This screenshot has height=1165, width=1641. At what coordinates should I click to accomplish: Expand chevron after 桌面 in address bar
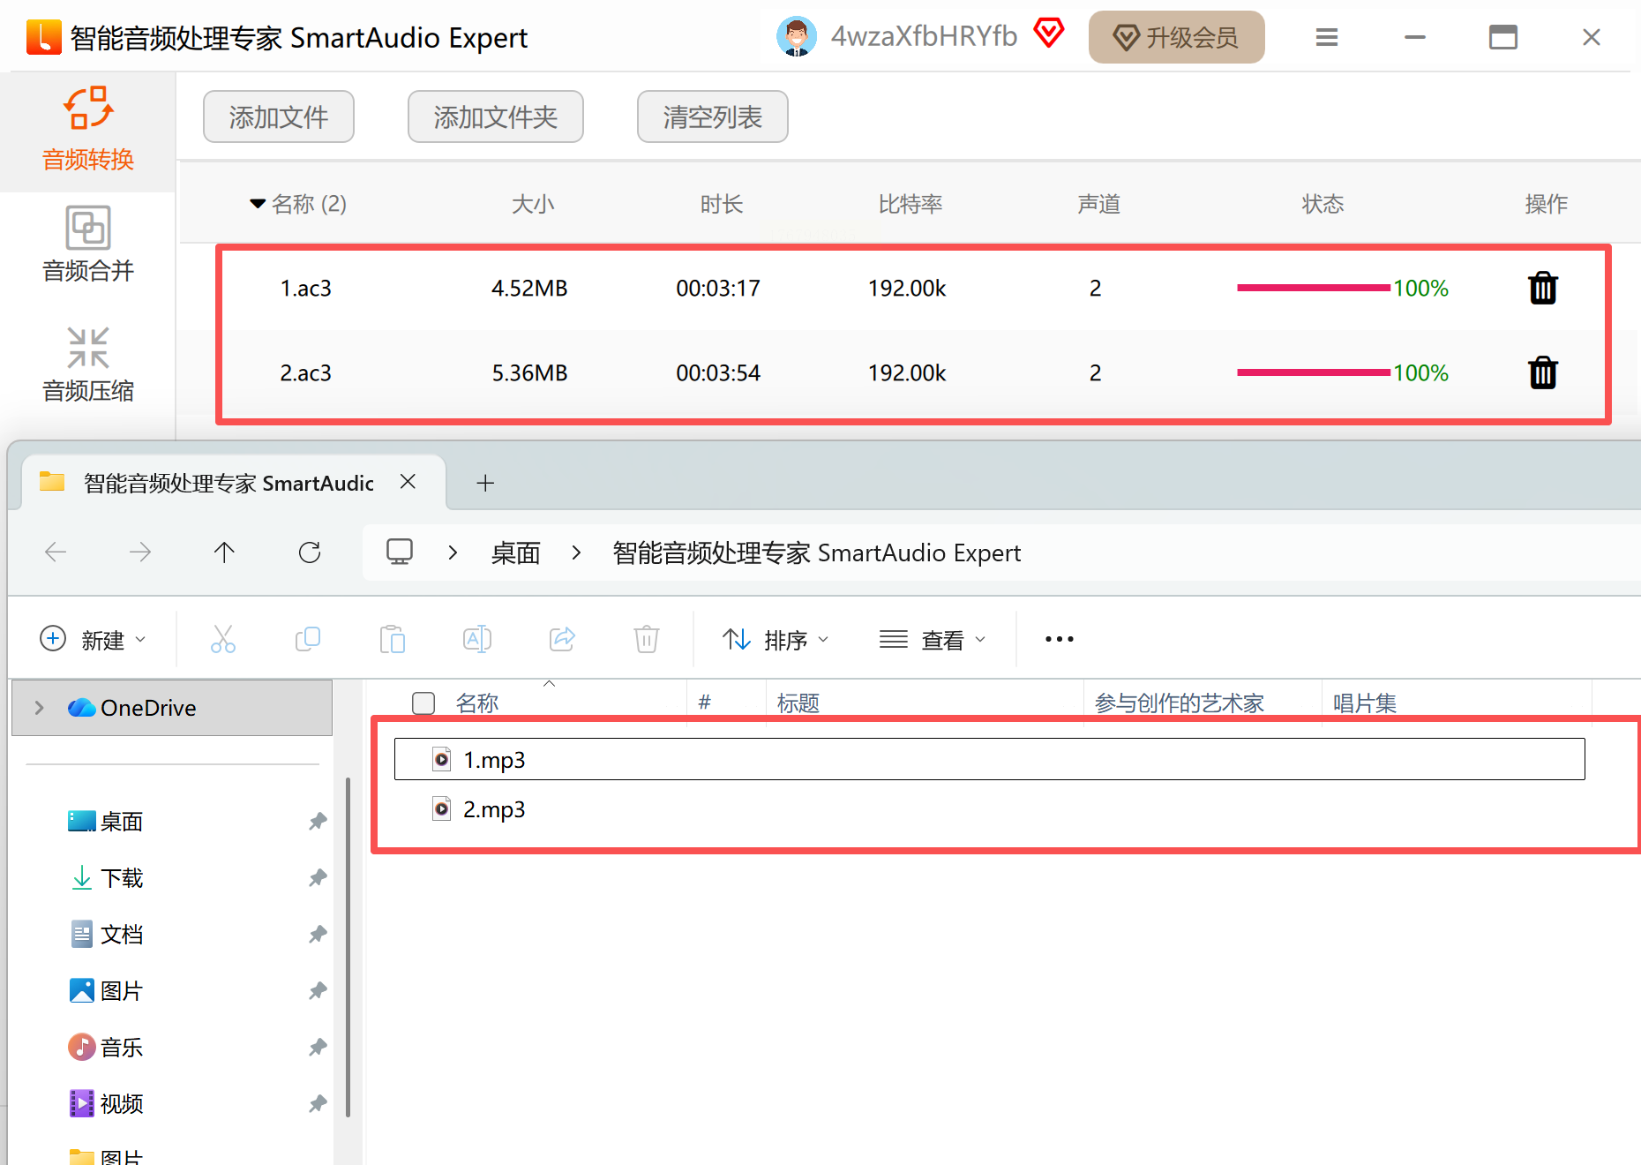576,552
